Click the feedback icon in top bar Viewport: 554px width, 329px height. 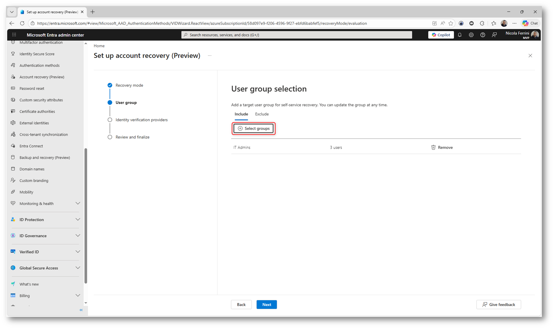point(494,35)
